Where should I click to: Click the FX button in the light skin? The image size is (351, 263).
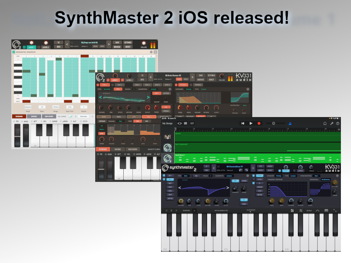pos(59,43)
